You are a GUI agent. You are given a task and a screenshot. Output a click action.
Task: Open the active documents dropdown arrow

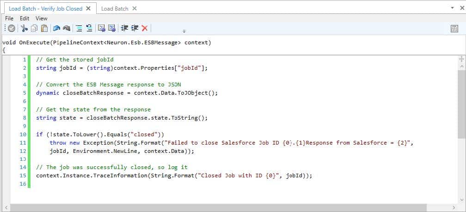click(x=452, y=8)
